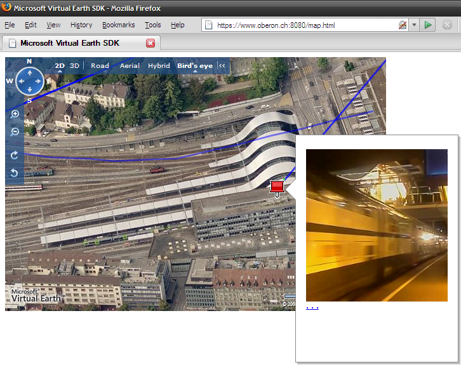Rotate the bird's eye view counterclockwise
The image size is (461, 365).
point(15,173)
